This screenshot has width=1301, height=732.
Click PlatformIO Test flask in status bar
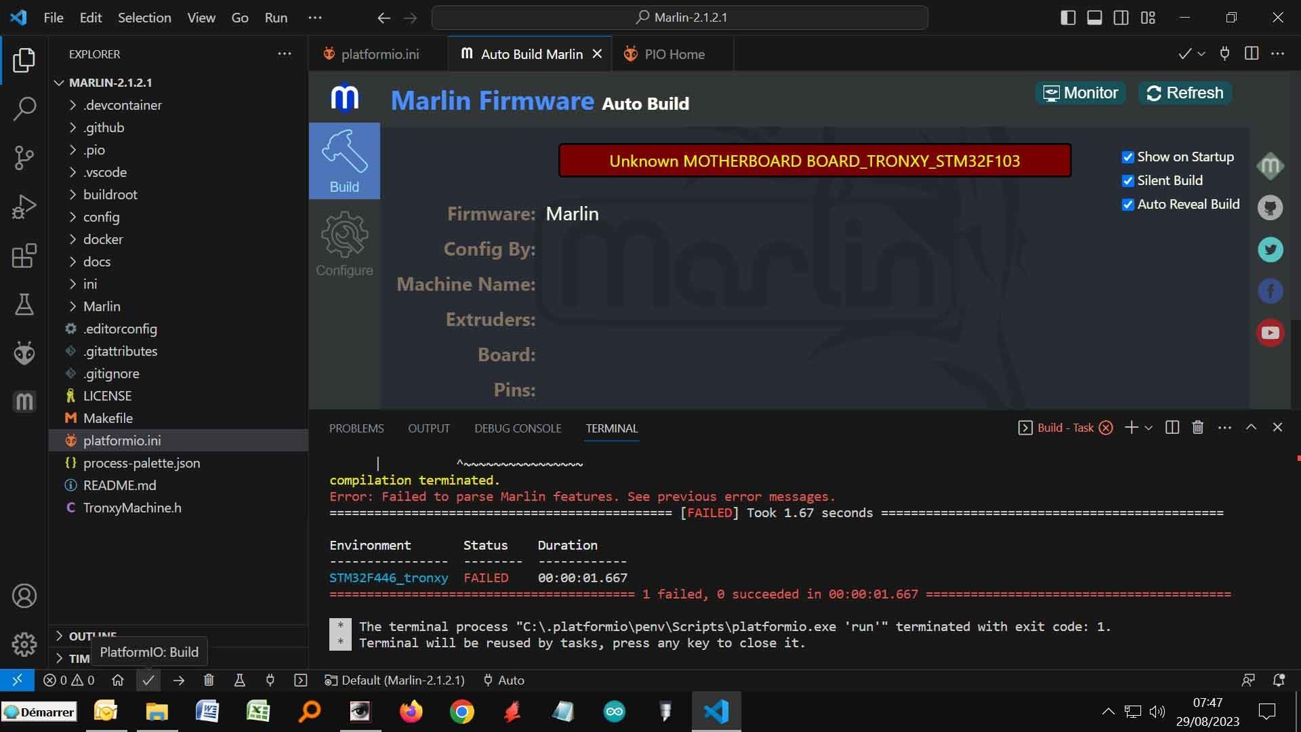pos(239,680)
